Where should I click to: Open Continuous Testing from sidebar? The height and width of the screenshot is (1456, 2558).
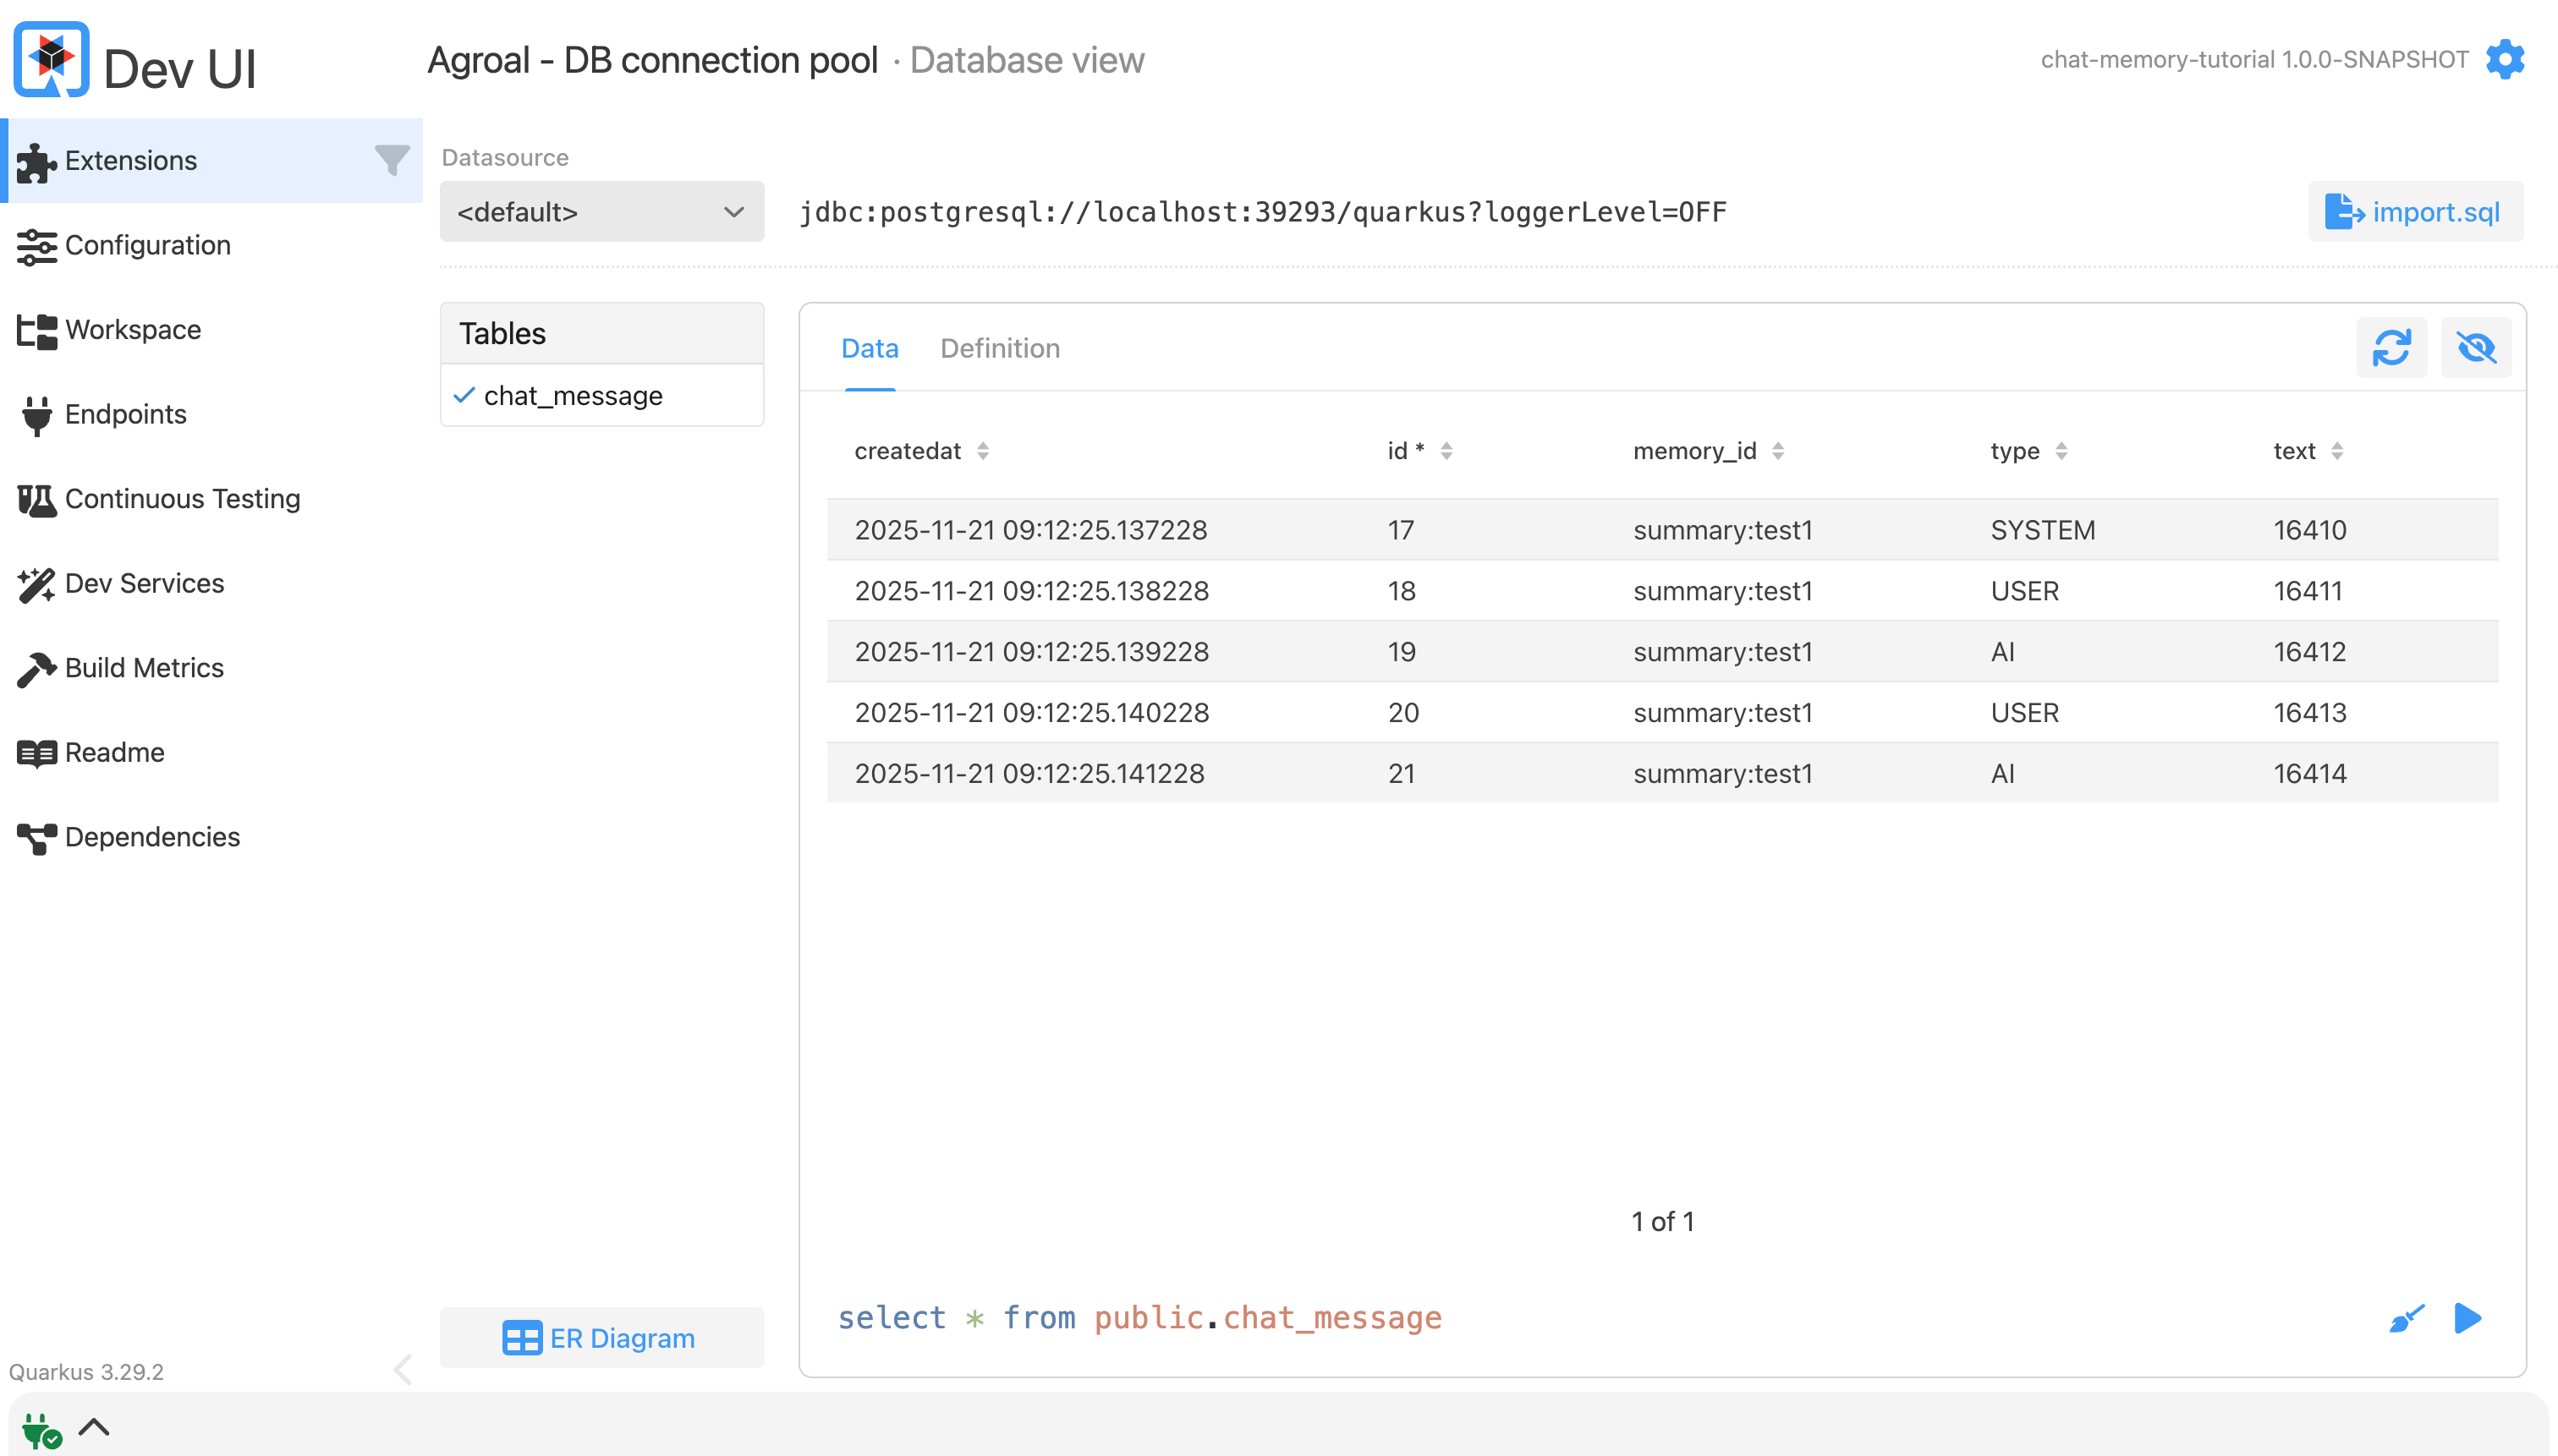[x=182, y=499]
